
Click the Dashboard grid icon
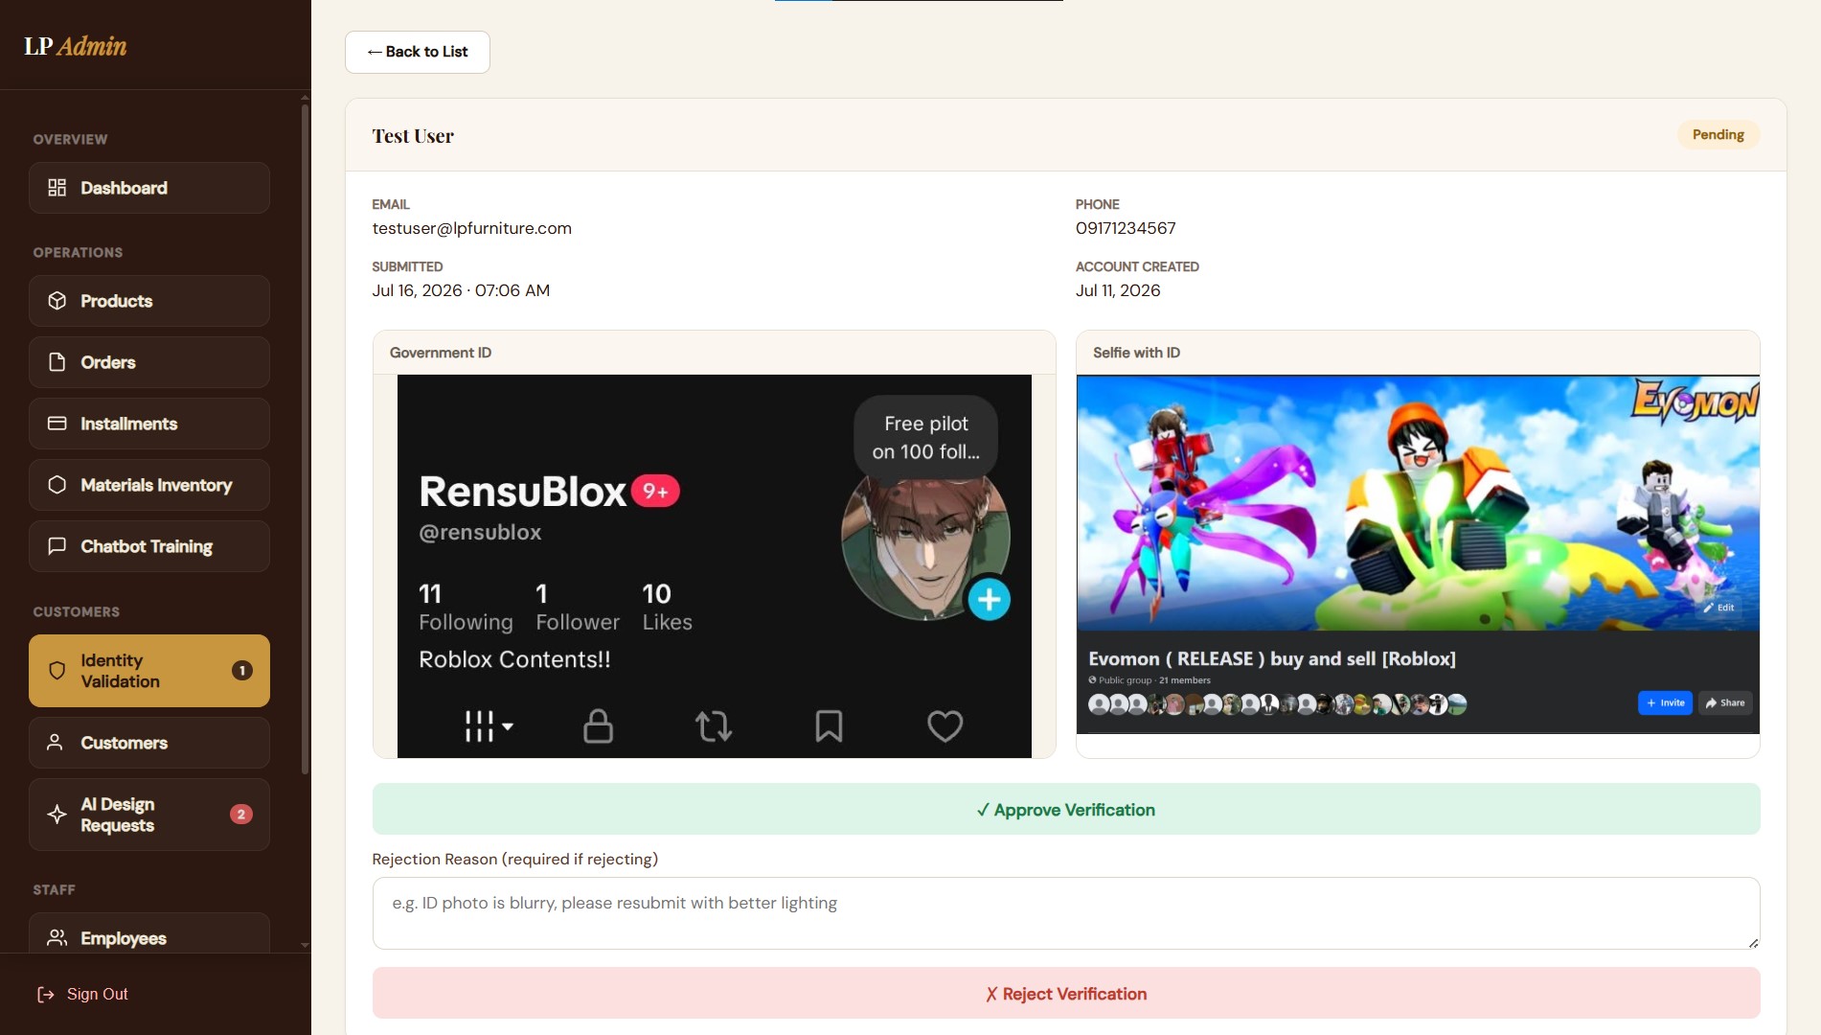(x=57, y=188)
